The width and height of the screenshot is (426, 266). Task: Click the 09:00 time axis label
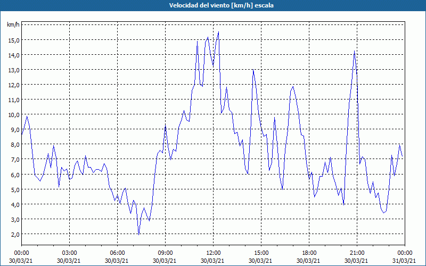click(x=165, y=253)
